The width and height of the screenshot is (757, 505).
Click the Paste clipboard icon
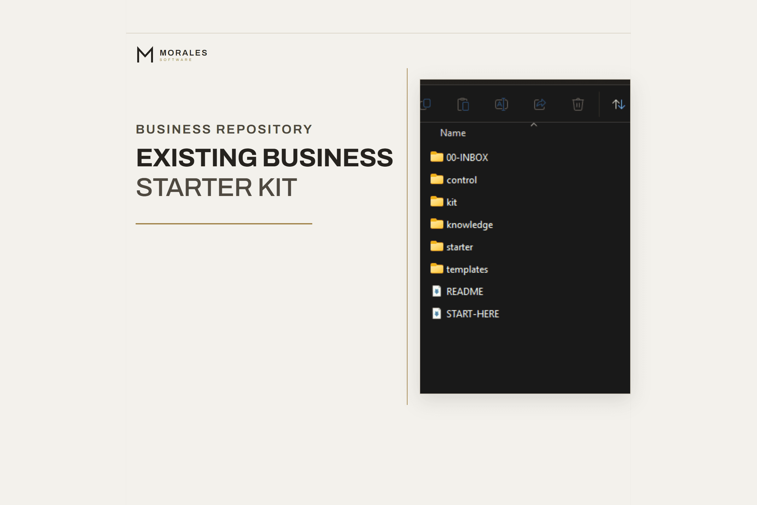[x=463, y=104]
